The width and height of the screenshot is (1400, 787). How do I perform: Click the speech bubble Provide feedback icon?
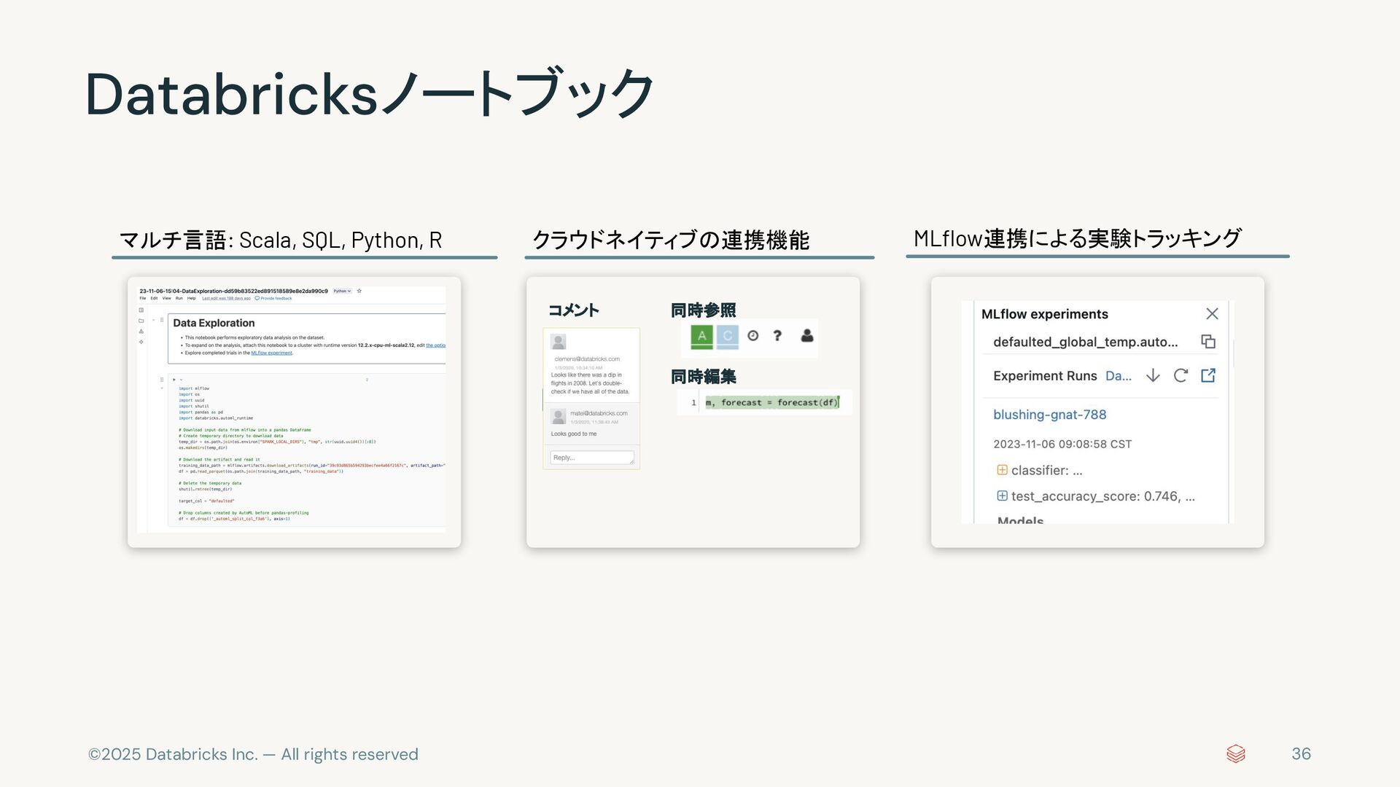(257, 298)
